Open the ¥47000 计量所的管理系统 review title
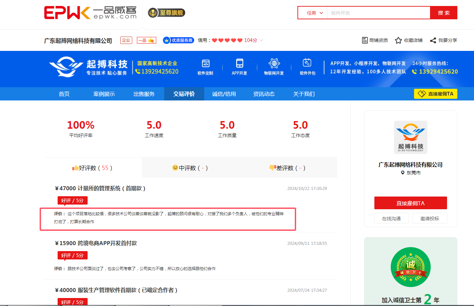Viewport: 474px width, 306px height. pyautogui.click(x=100, y=188)
